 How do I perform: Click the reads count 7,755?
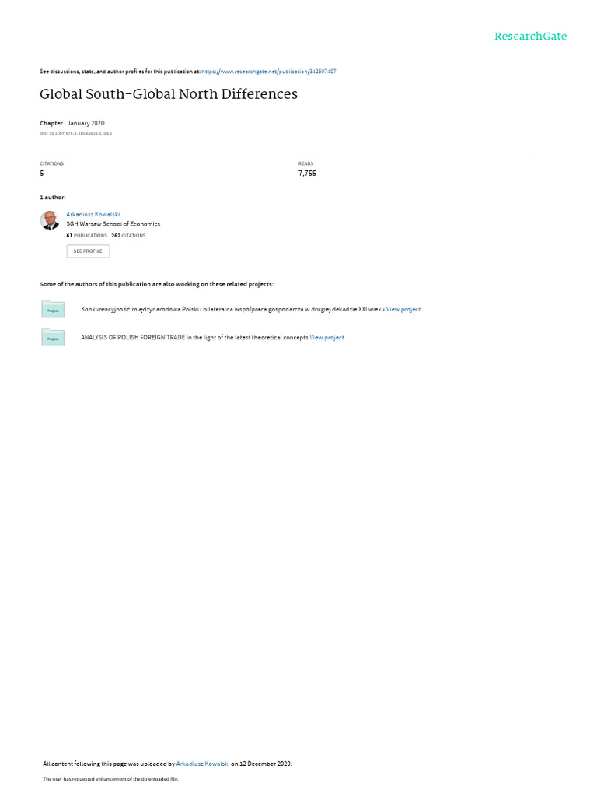coord(307,174)
